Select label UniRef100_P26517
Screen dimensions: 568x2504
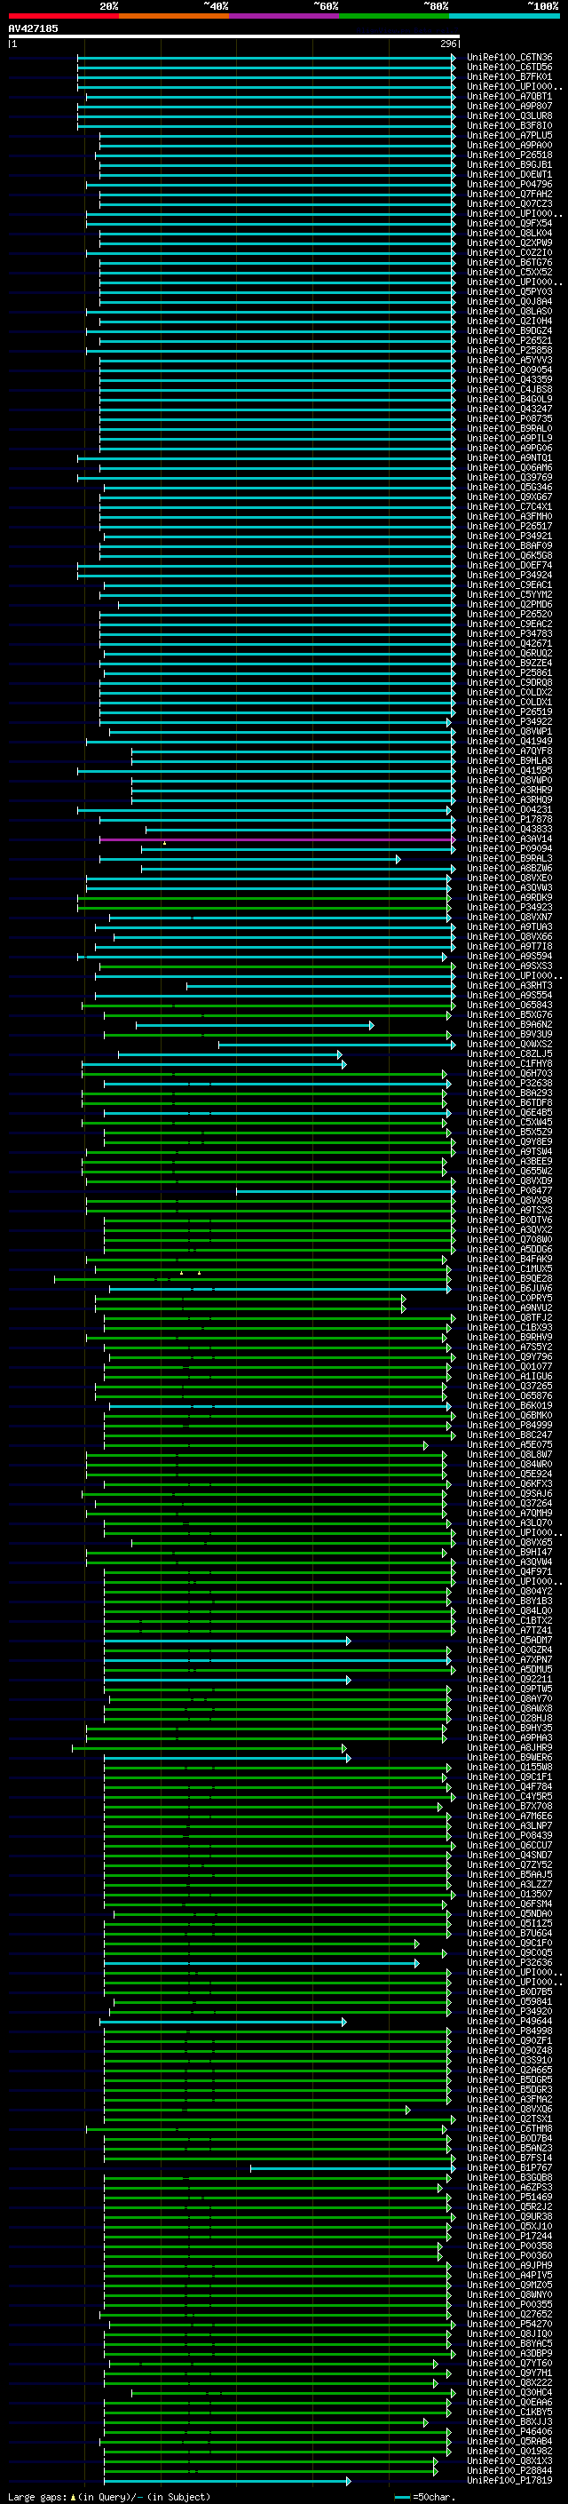coord(509,526)
